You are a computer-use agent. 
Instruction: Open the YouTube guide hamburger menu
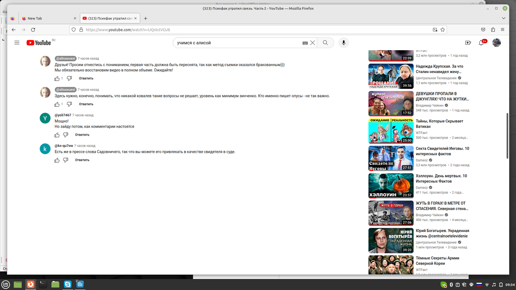[x=17, y=43]
